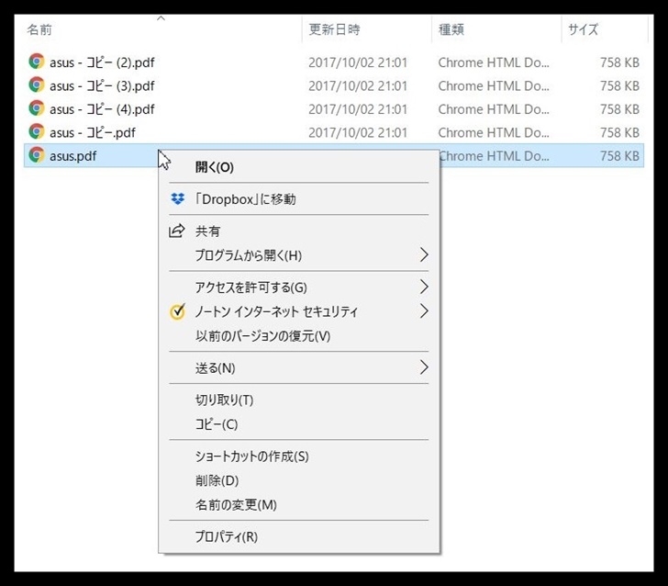Expand the プログラムから開く(H) submenu arrow

(424, 254)
